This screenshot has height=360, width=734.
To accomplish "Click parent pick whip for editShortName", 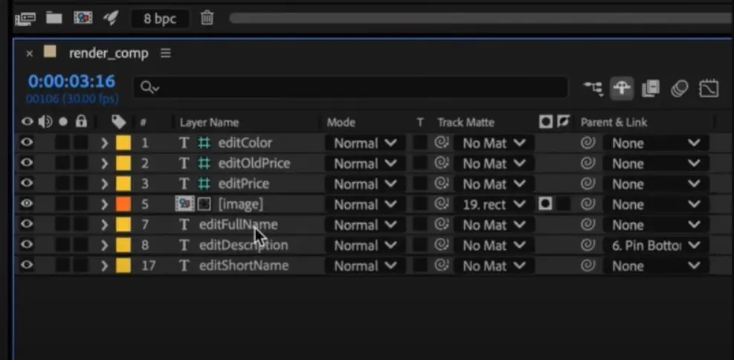I will pyautogui.click(x=588, y=266).
